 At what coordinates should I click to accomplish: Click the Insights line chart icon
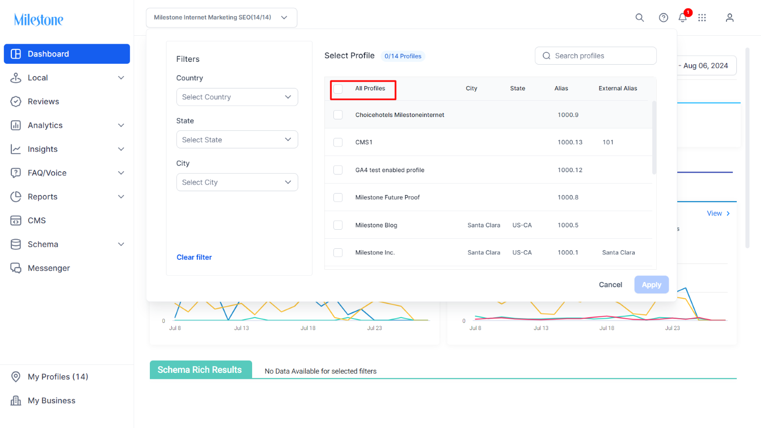tap(16, 149)
